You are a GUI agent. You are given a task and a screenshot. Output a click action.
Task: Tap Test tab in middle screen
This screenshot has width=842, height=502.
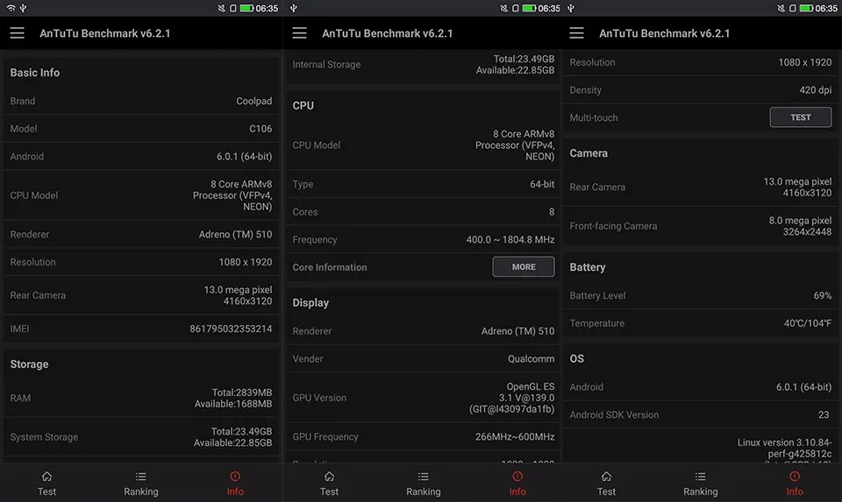(x=329, y=484)
